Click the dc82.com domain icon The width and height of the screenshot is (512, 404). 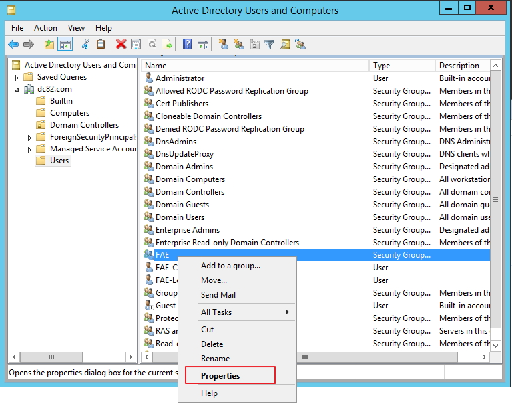pyautogui.click(x=29, y=89)
